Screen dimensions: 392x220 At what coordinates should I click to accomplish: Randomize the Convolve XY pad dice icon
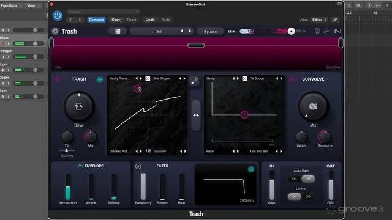click(244, 79)
